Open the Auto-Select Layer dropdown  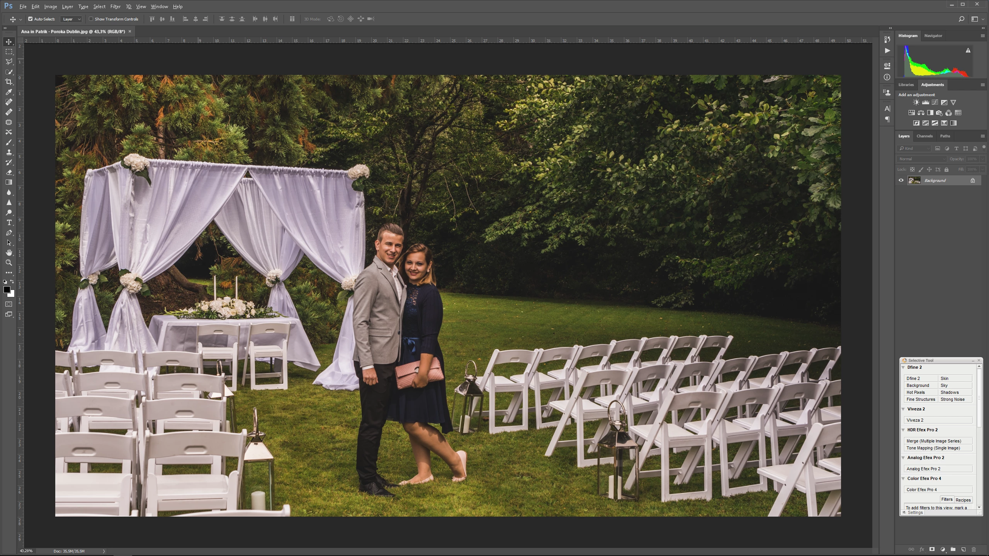71,19
